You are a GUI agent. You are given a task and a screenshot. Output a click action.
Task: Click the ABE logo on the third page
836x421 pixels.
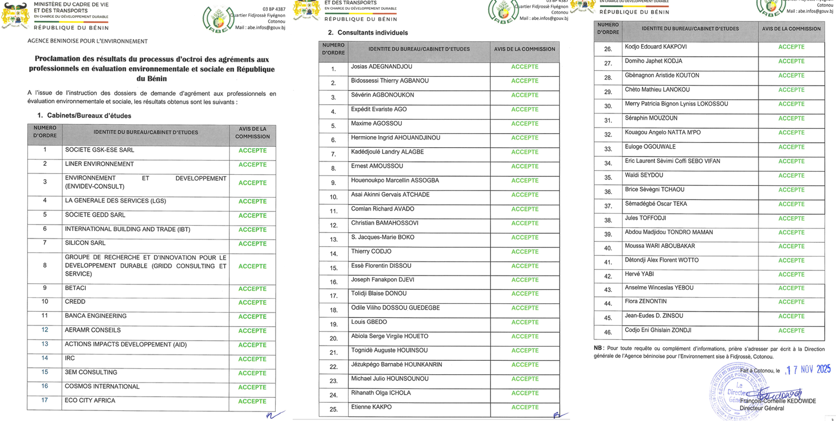pos(771,8)
